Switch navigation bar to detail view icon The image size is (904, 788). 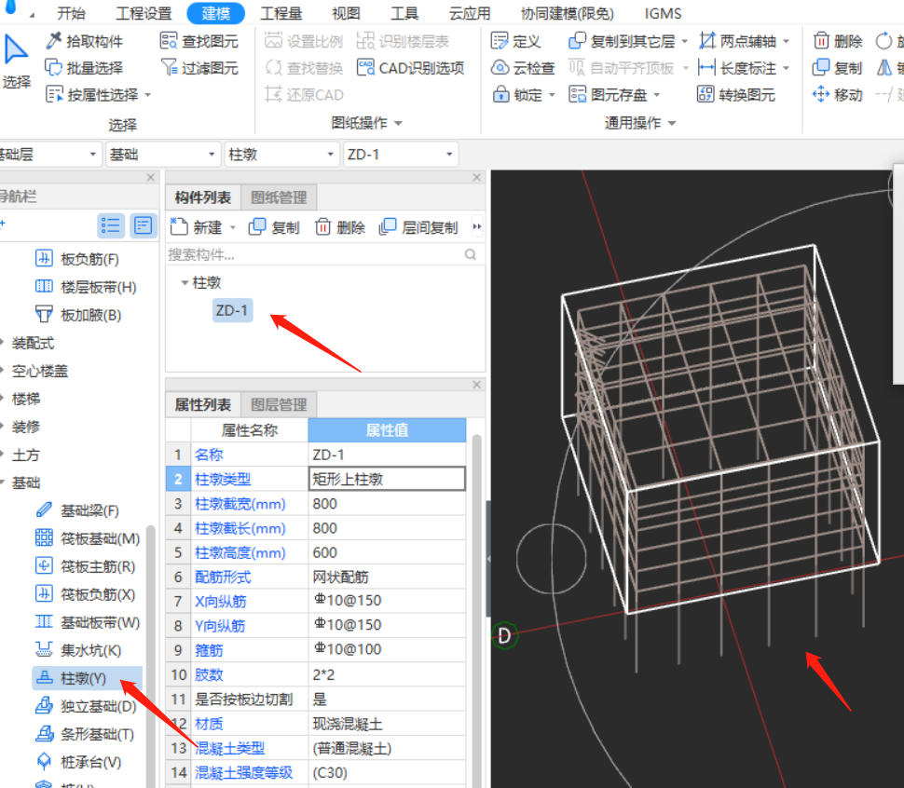[x=143, y=225]
